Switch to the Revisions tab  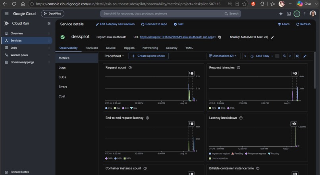[92, 48]
